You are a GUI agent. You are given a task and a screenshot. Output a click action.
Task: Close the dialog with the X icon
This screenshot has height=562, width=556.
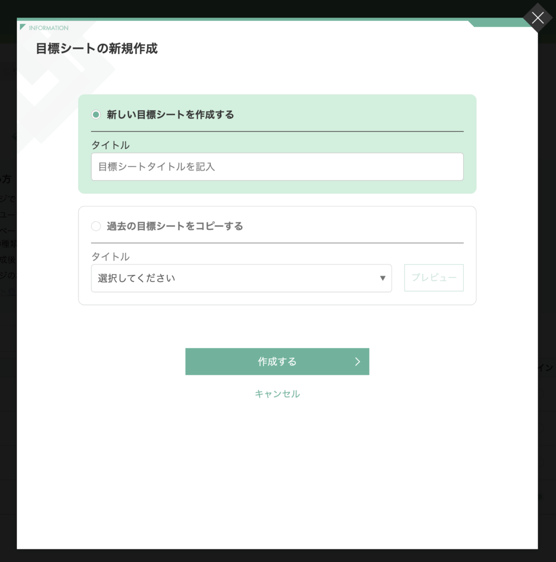pos(537,18)
